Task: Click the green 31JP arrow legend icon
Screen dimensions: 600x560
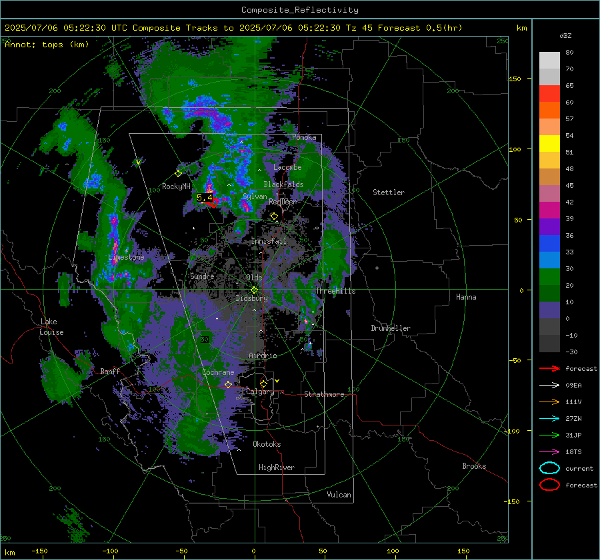Action: 549,435
